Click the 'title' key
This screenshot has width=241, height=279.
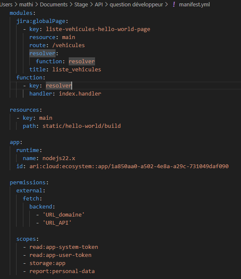point(37,69)
